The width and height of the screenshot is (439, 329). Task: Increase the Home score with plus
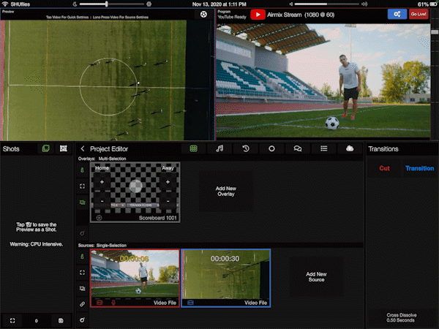coord(102,180)
